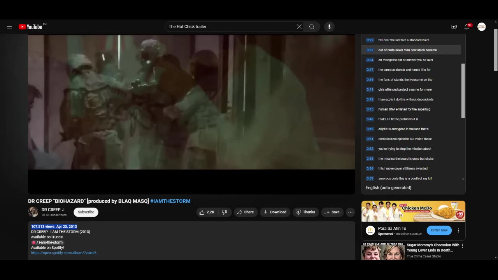The height and width of the screenshot is (280, 498).
Task: Open the Chicken McDo ad banner
Action: point(413,211)
